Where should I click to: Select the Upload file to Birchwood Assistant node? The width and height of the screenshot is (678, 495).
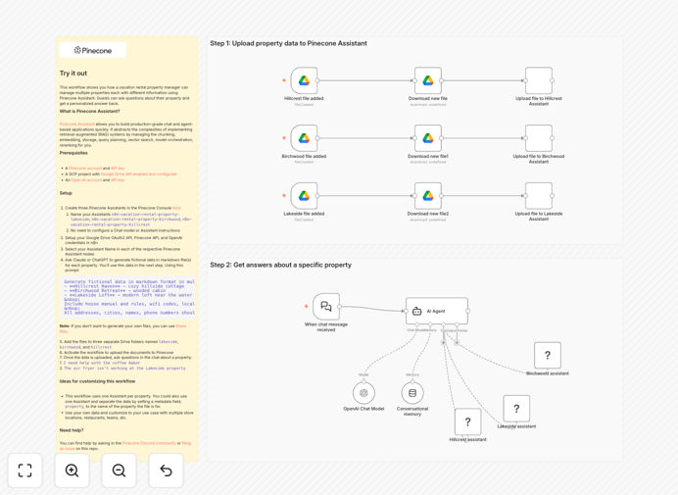tap(539, 138)
